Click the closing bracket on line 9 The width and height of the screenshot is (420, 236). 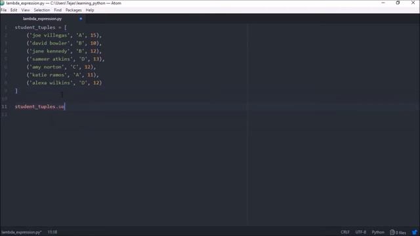click(x=16, y=90)
